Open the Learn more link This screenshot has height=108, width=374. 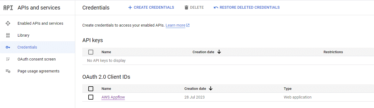176,25
